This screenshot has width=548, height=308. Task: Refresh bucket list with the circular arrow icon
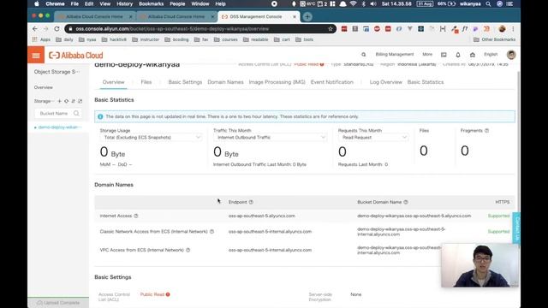(67, 101)
